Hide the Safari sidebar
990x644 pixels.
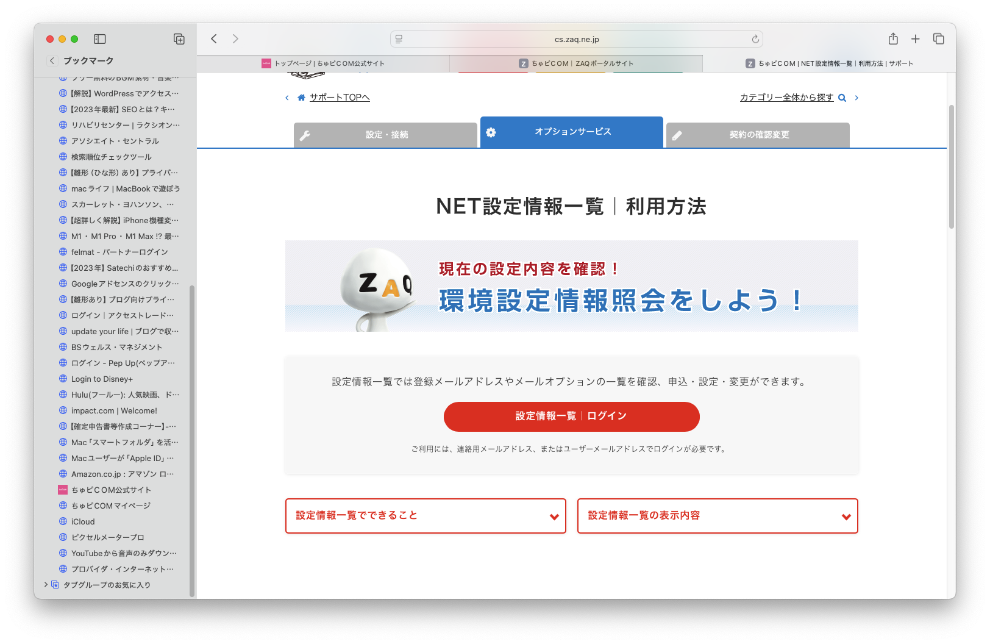tap(100, 39)
